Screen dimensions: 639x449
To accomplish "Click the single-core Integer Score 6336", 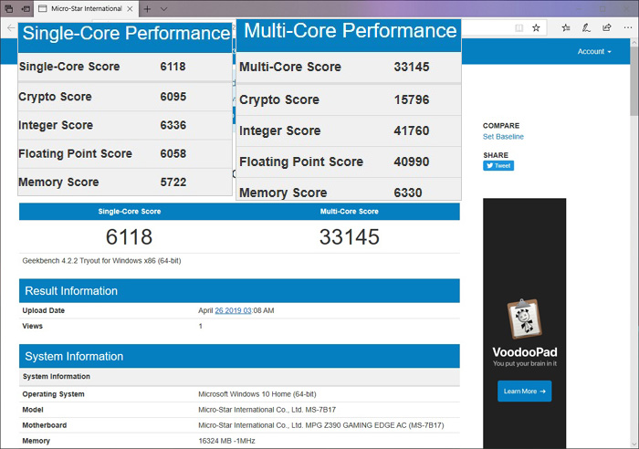I will [173, 125].
